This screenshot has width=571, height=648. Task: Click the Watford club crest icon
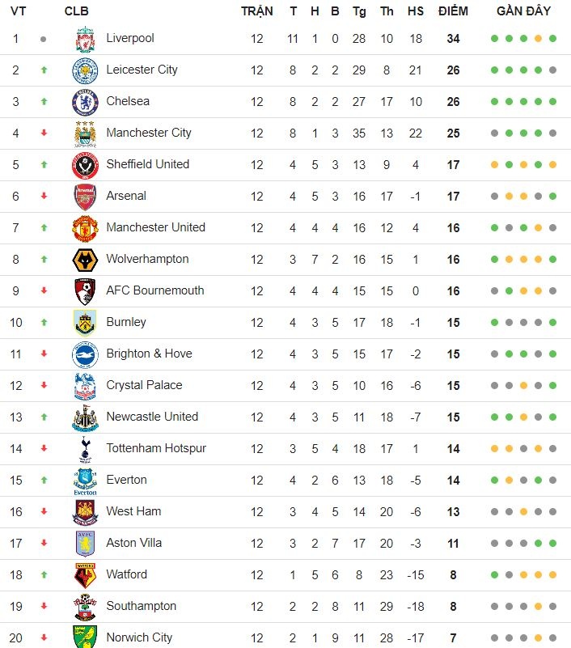coord(85,575)
